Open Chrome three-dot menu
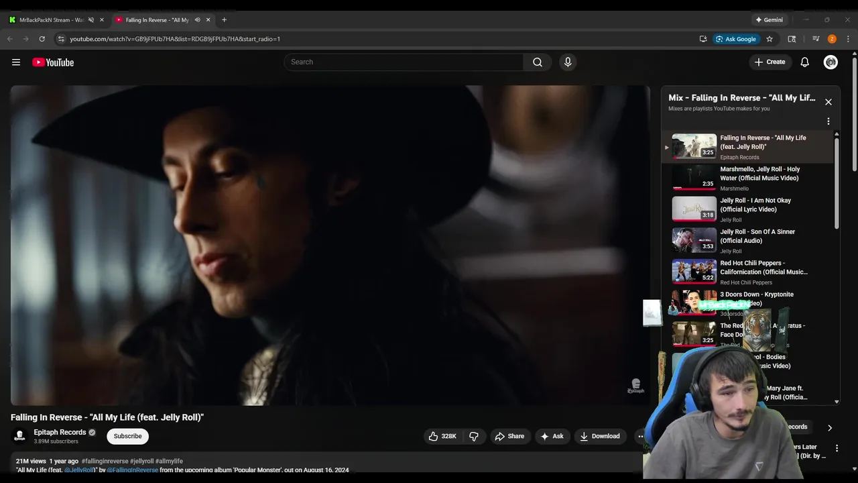This screenshot has height=483, width=858. pos(848,39)
